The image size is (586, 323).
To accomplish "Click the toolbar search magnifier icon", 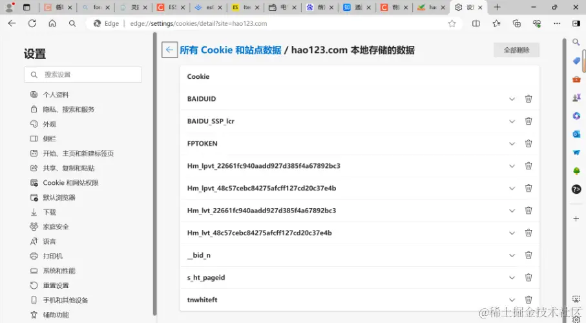I will coord(72,23).
